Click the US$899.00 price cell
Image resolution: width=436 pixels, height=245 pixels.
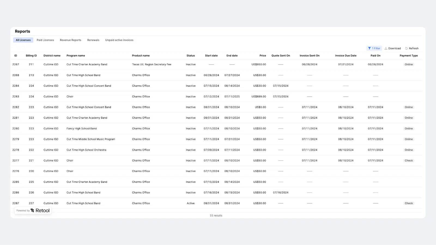pyautogui.click(x=259, y=97)
